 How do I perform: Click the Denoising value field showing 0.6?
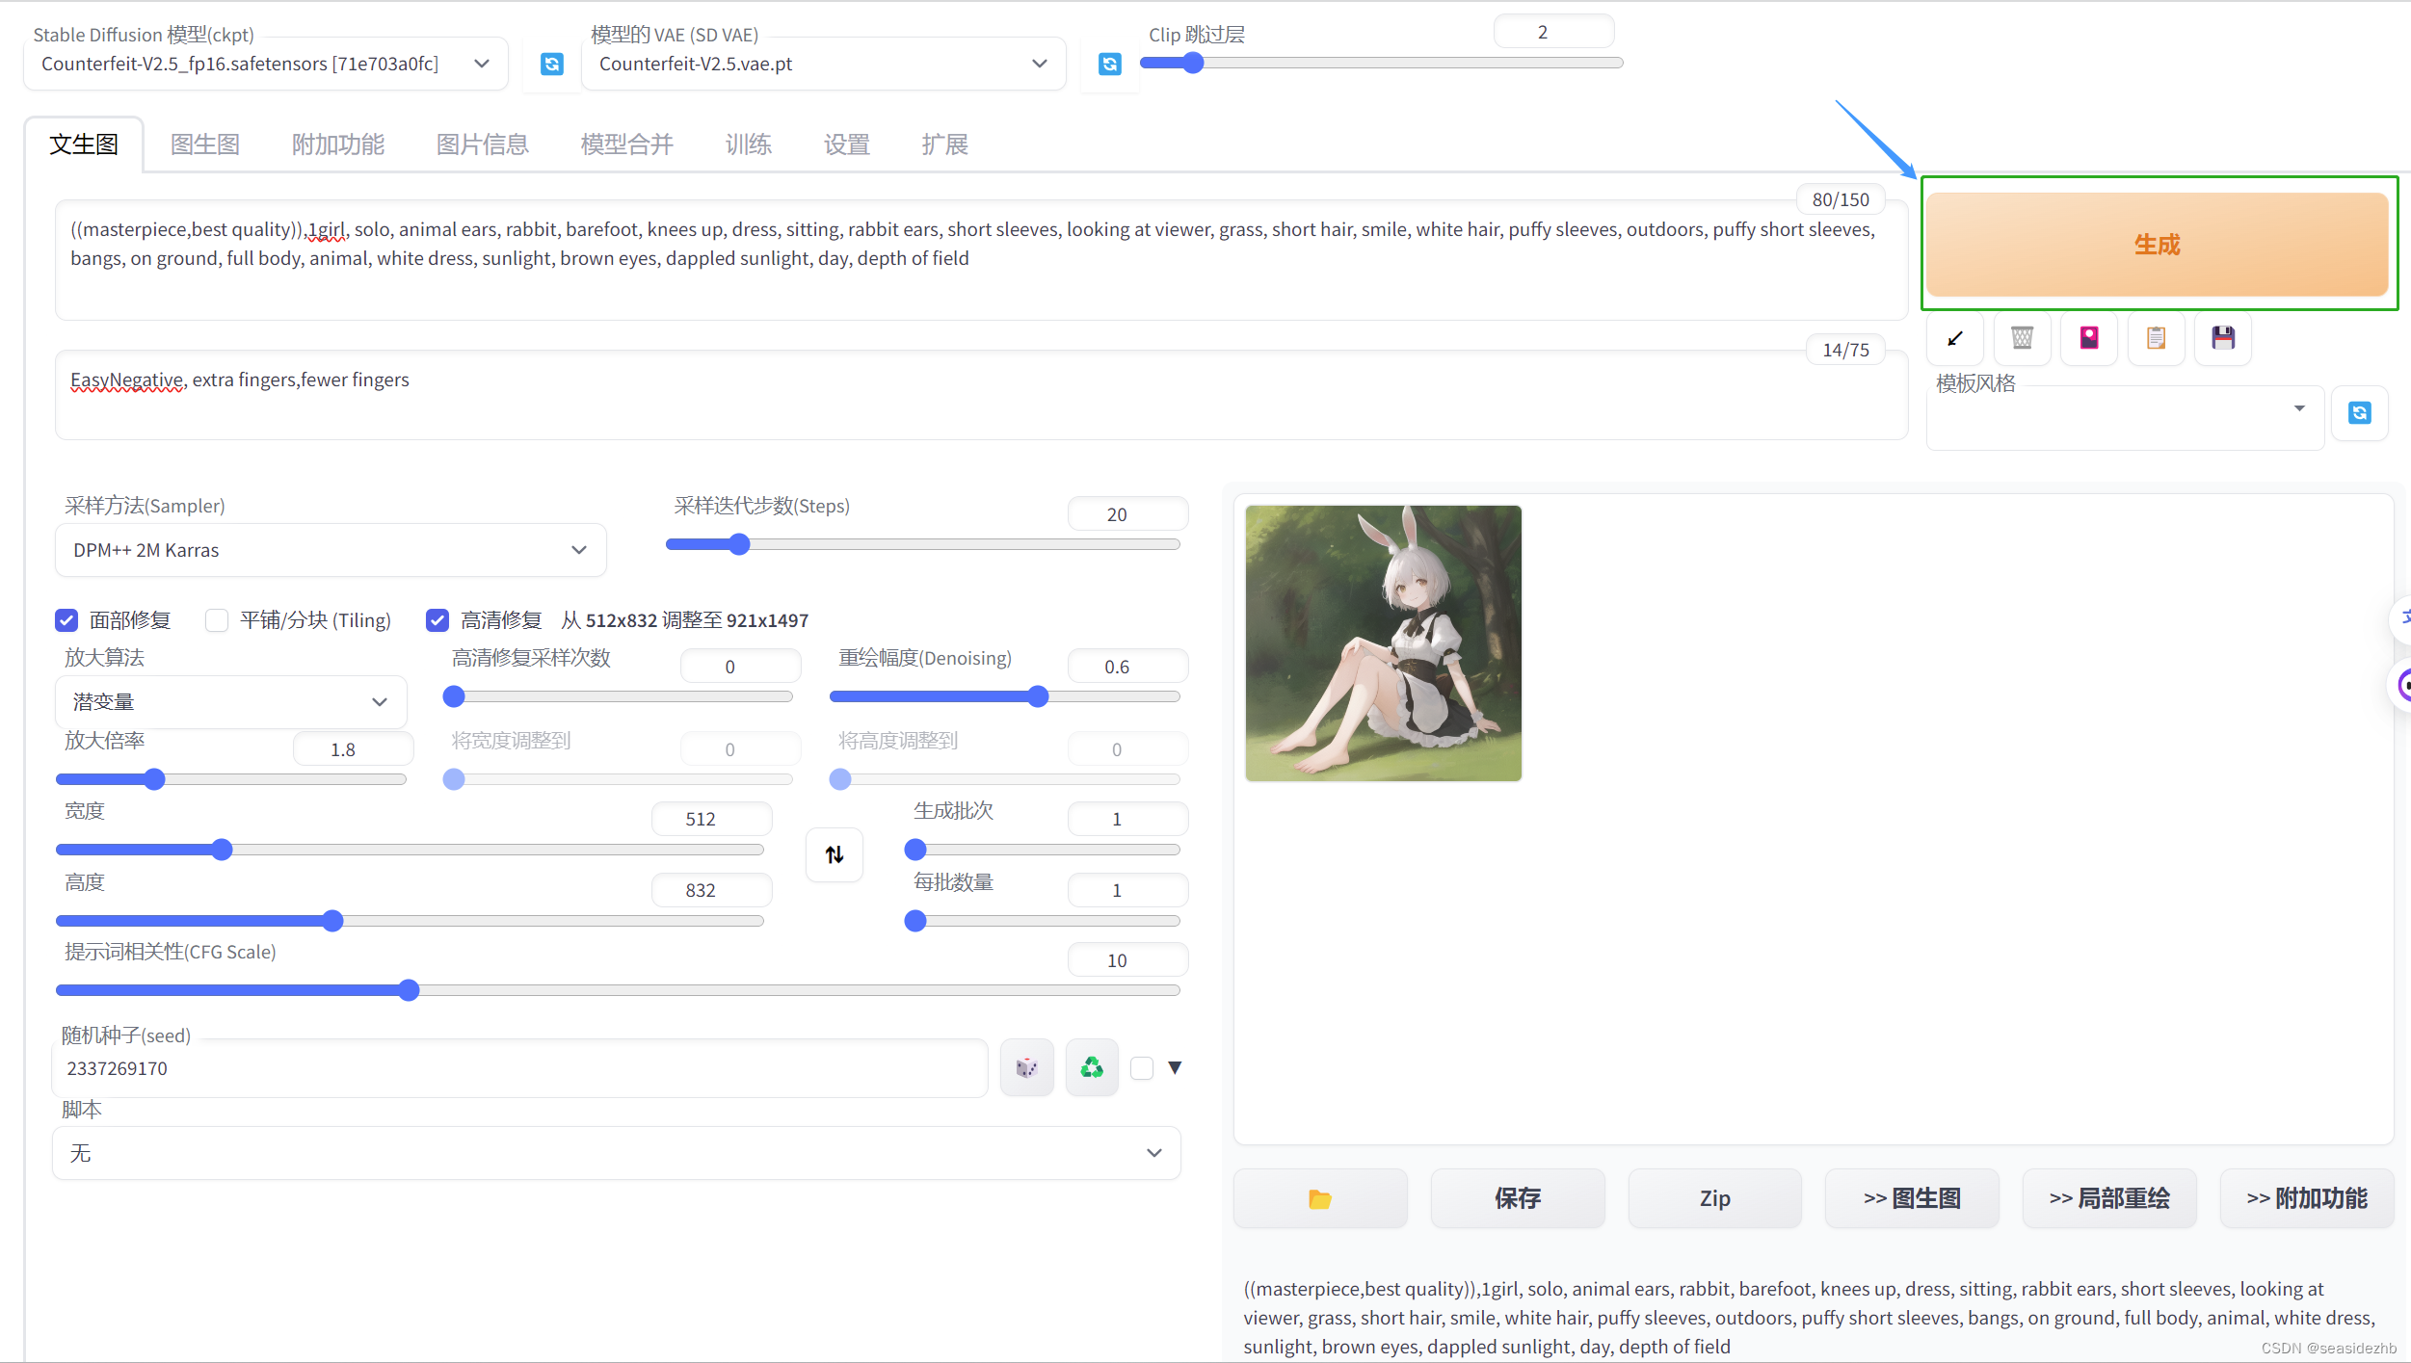coord(1127,667)
